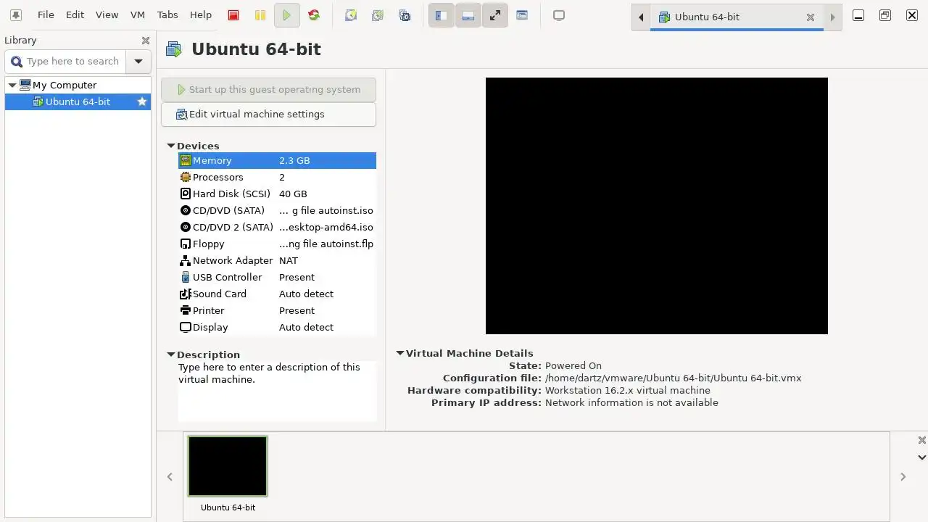Select the Sound Card device icon
928x522 pixels.
pyautogui.click(x=186, y=294)
